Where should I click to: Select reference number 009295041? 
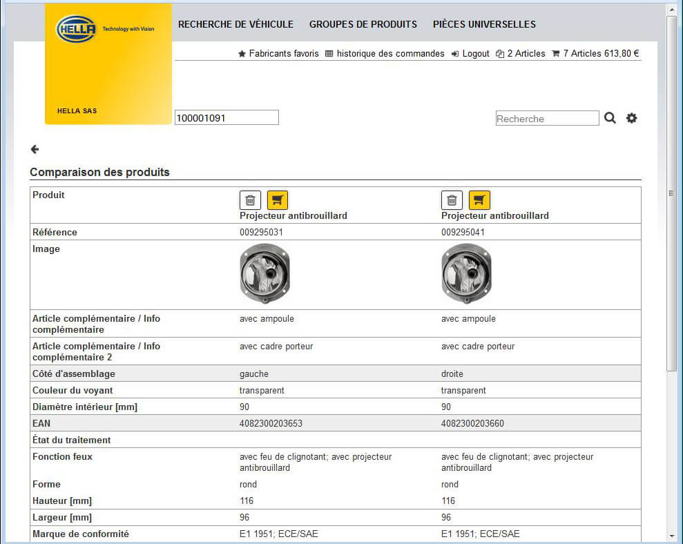pyautogui.click(x=463, y=232)
